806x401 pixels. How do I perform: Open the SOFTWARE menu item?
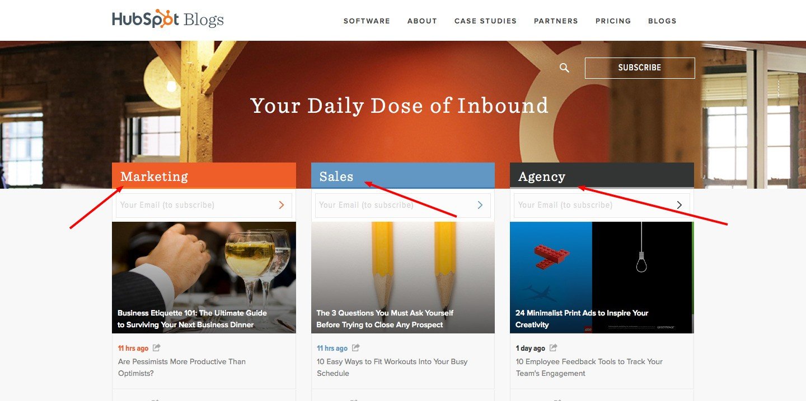click(367, 21)
